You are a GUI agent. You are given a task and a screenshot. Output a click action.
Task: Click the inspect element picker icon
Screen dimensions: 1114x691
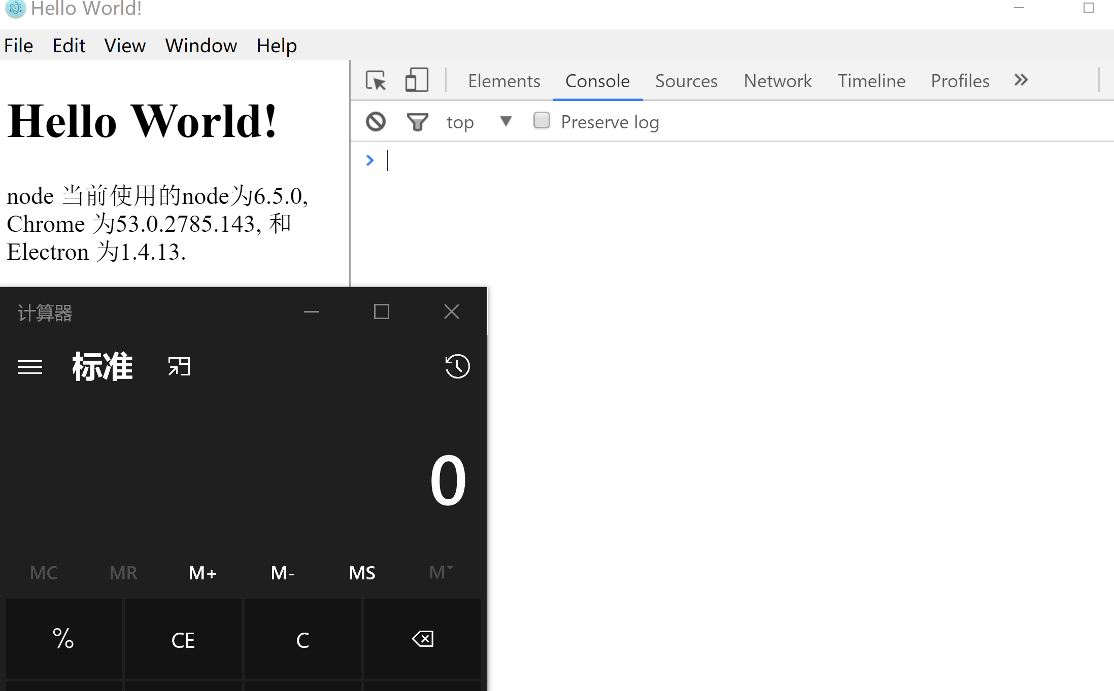click(x=376, y=81)
